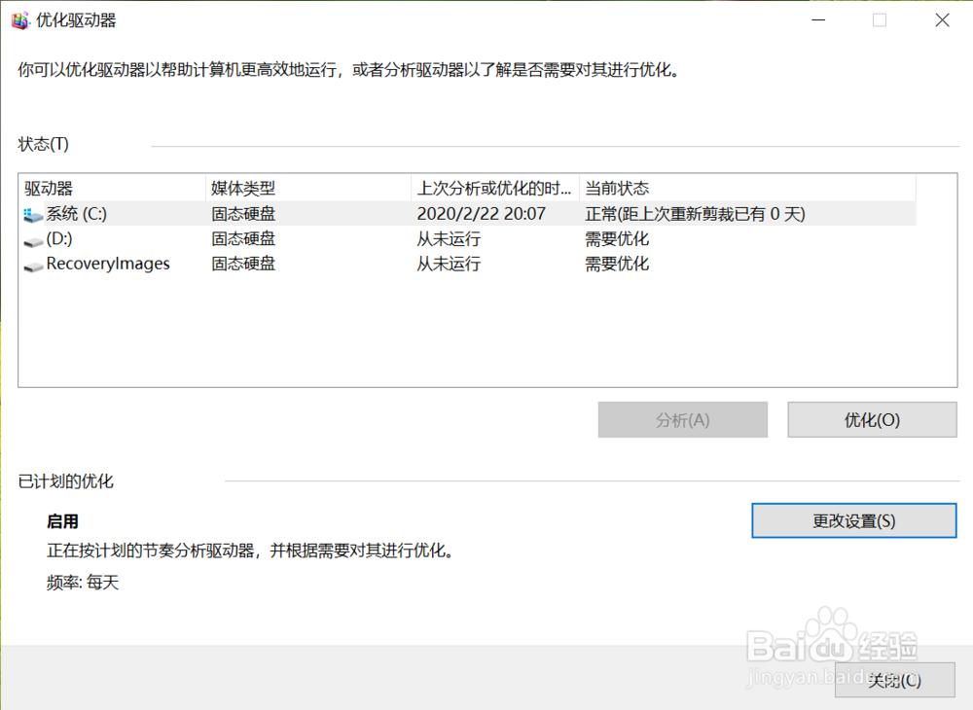
Task: Click the Optimize Drives icon in title bar
Action: [x=18, y=18]
